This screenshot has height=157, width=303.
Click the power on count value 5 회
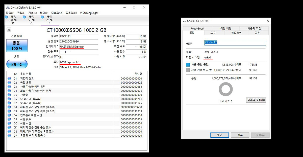136,52
